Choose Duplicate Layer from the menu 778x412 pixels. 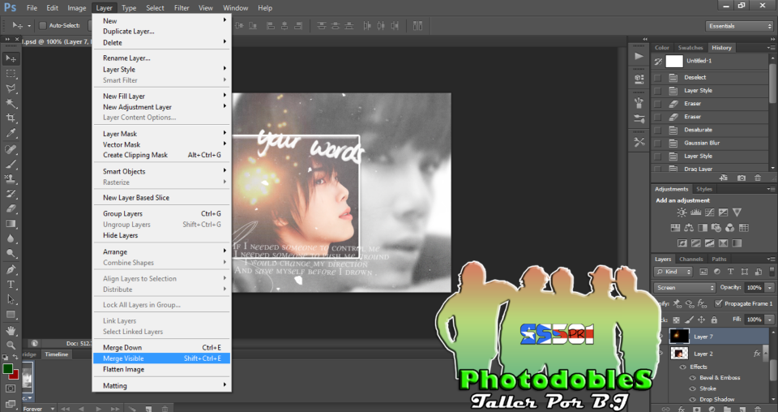tap(162, 32)
